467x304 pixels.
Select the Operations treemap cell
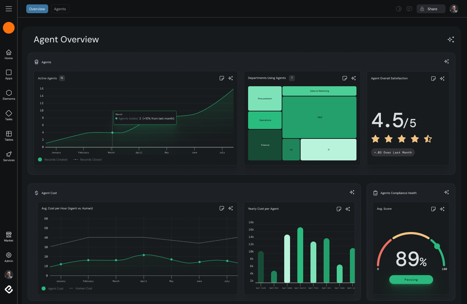click(x=265, y=120)
